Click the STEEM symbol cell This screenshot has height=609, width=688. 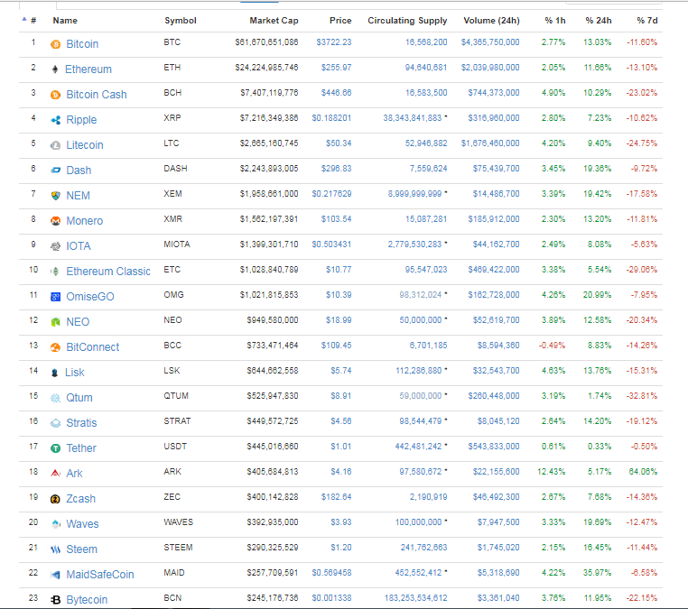(178, 548)
